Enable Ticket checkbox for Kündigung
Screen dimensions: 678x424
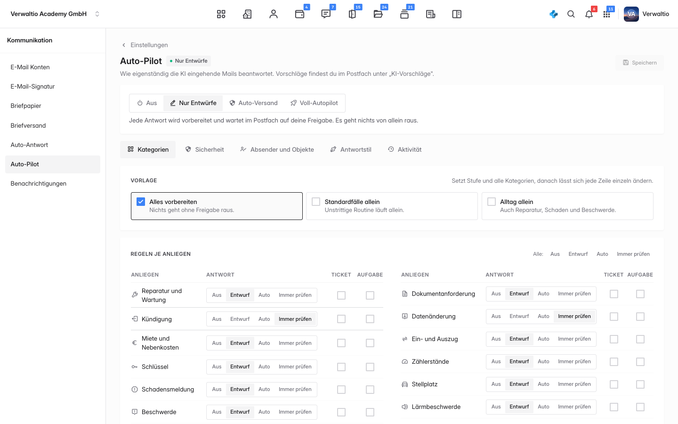tap(341, 319)
